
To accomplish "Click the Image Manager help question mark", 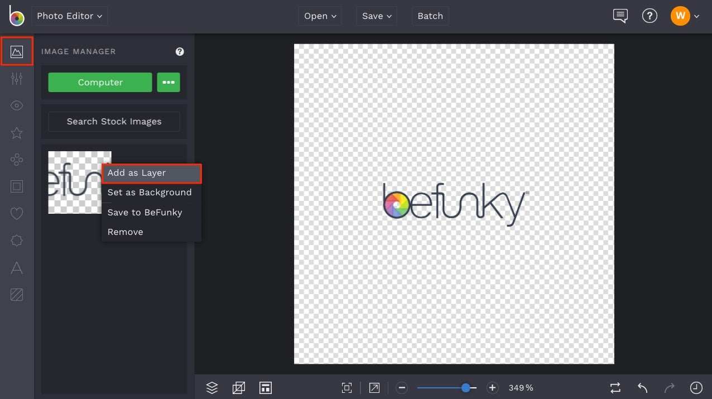I will coord(180,51).
